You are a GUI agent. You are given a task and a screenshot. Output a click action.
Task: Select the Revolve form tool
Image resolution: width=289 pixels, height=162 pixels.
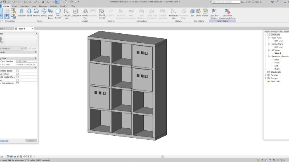pyautogui.click(x=36, y=13)
